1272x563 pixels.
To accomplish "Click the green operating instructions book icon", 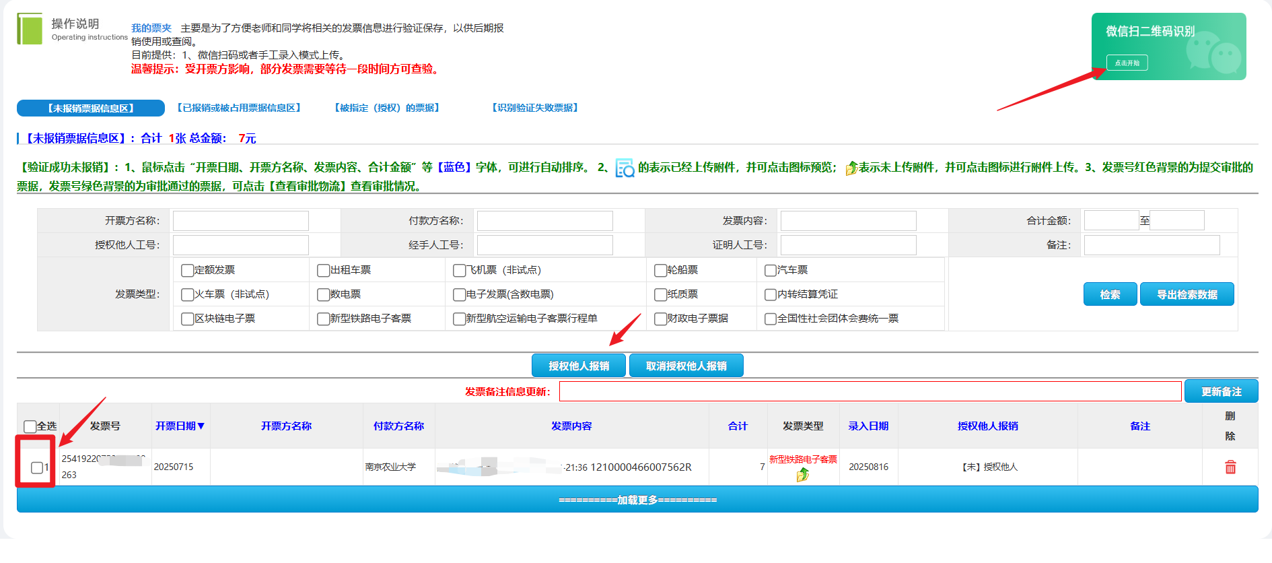I will tap(30, 30).
